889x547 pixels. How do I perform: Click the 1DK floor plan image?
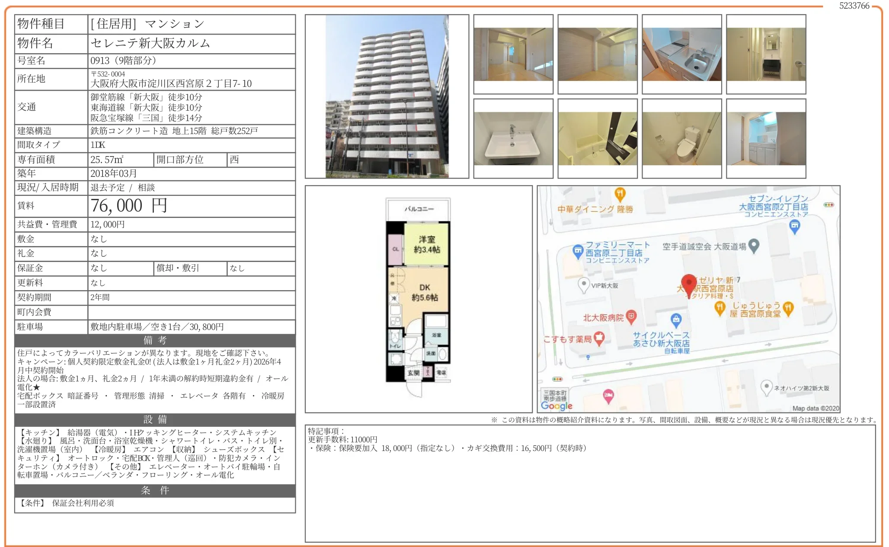(x=418, y=298)
